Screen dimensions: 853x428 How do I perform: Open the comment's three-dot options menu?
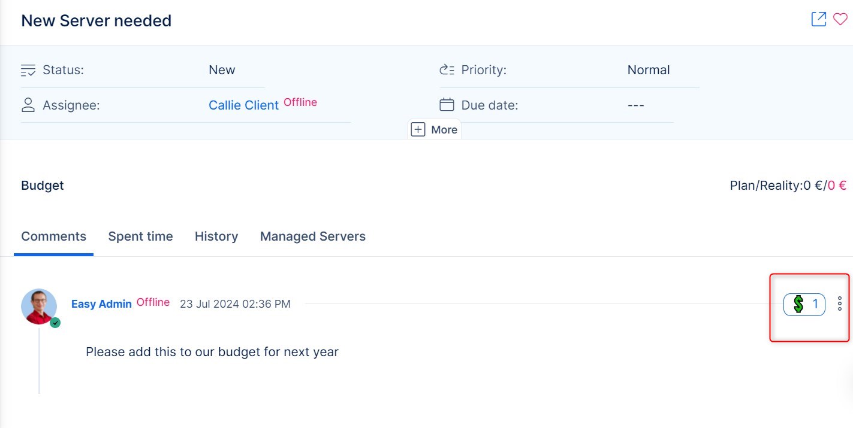click(x=839, y=304)
